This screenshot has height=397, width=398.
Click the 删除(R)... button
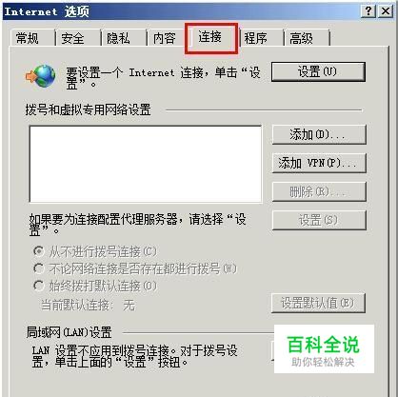[319, 191]
